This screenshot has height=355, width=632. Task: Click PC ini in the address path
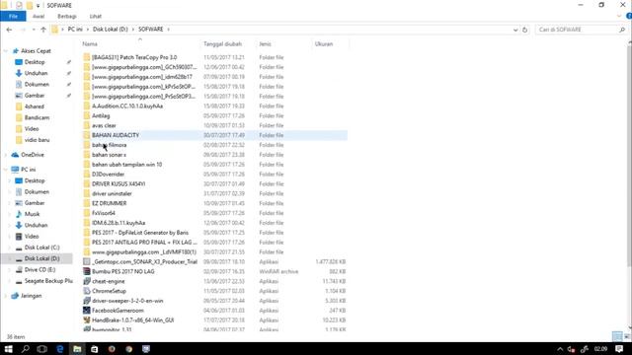[75, 30]
